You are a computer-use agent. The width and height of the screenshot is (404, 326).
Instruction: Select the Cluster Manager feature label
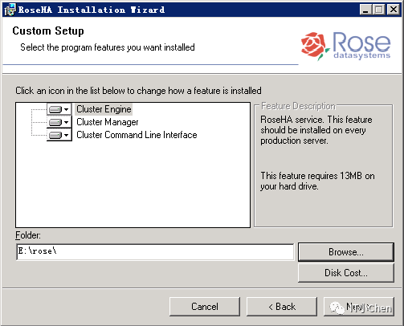(x=108, y=122)
